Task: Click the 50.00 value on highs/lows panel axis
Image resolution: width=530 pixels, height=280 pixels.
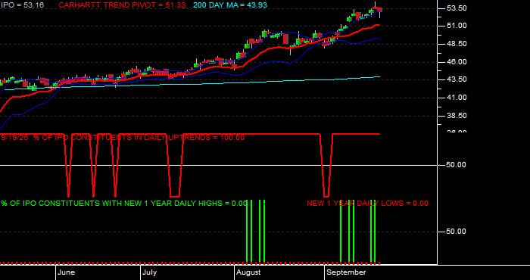Action: tap(457, 232)
